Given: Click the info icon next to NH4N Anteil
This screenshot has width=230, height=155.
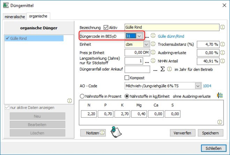Looking at the screenshot, I should 222,61.
